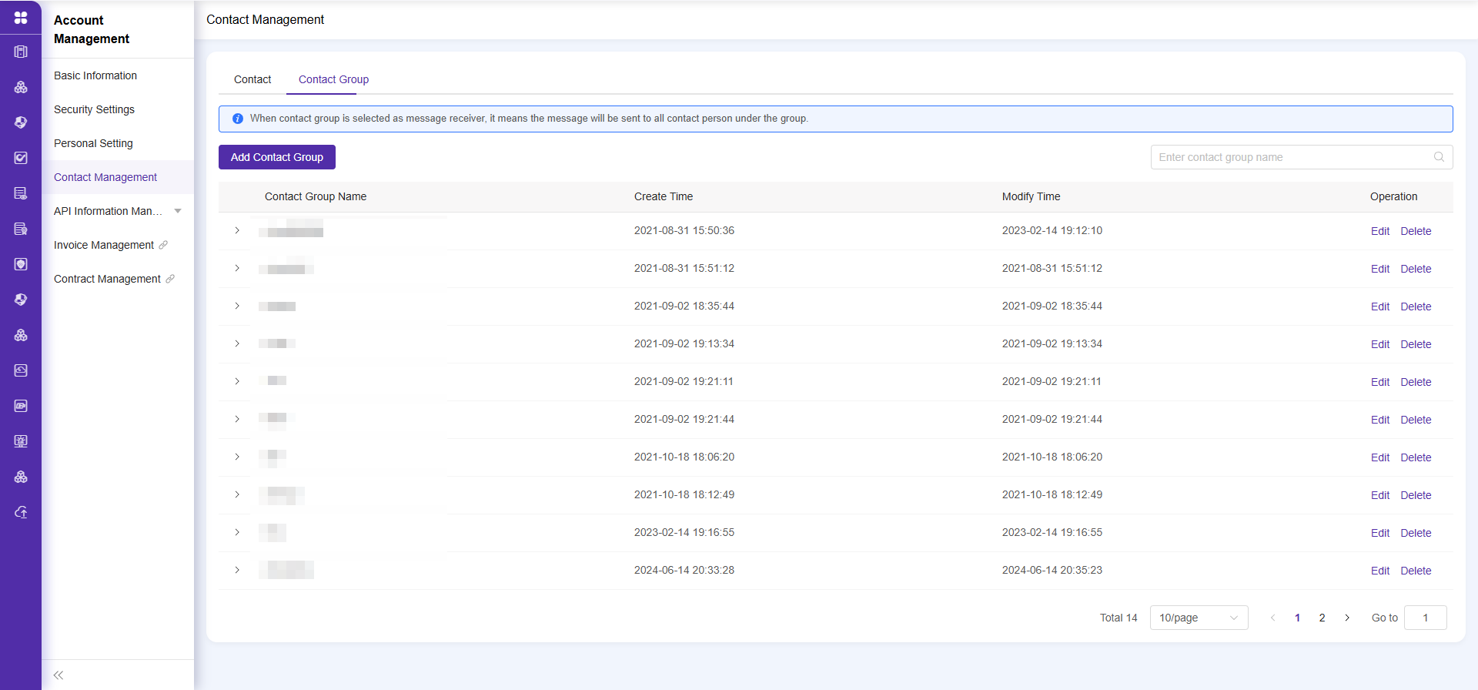Expand row created 2021-09-02 18:35:44
The width and height of the screenshot is (1478, 690).
[237, 306]
